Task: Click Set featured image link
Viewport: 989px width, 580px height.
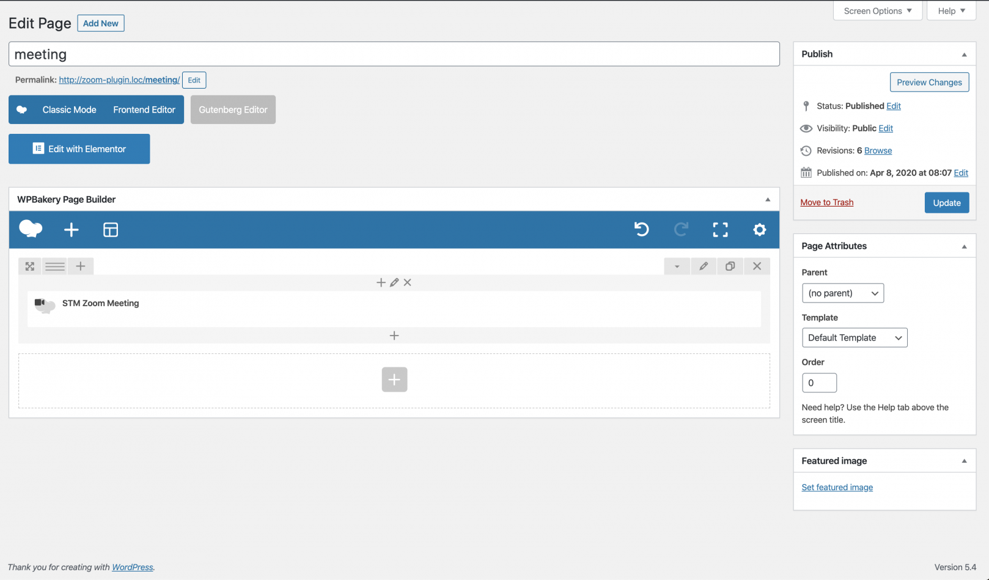Action: tap(837, 487)
